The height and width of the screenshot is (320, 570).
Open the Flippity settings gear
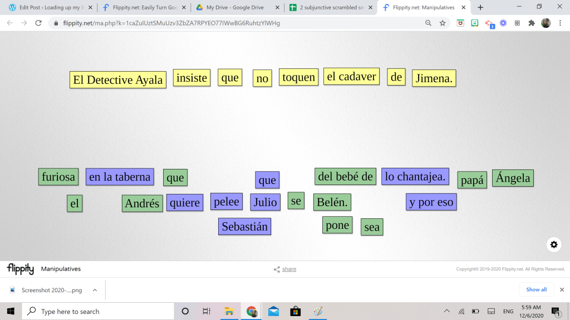553,244
